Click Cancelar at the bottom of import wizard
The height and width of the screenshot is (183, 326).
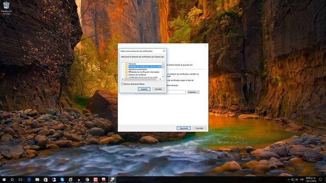(199, 128)
